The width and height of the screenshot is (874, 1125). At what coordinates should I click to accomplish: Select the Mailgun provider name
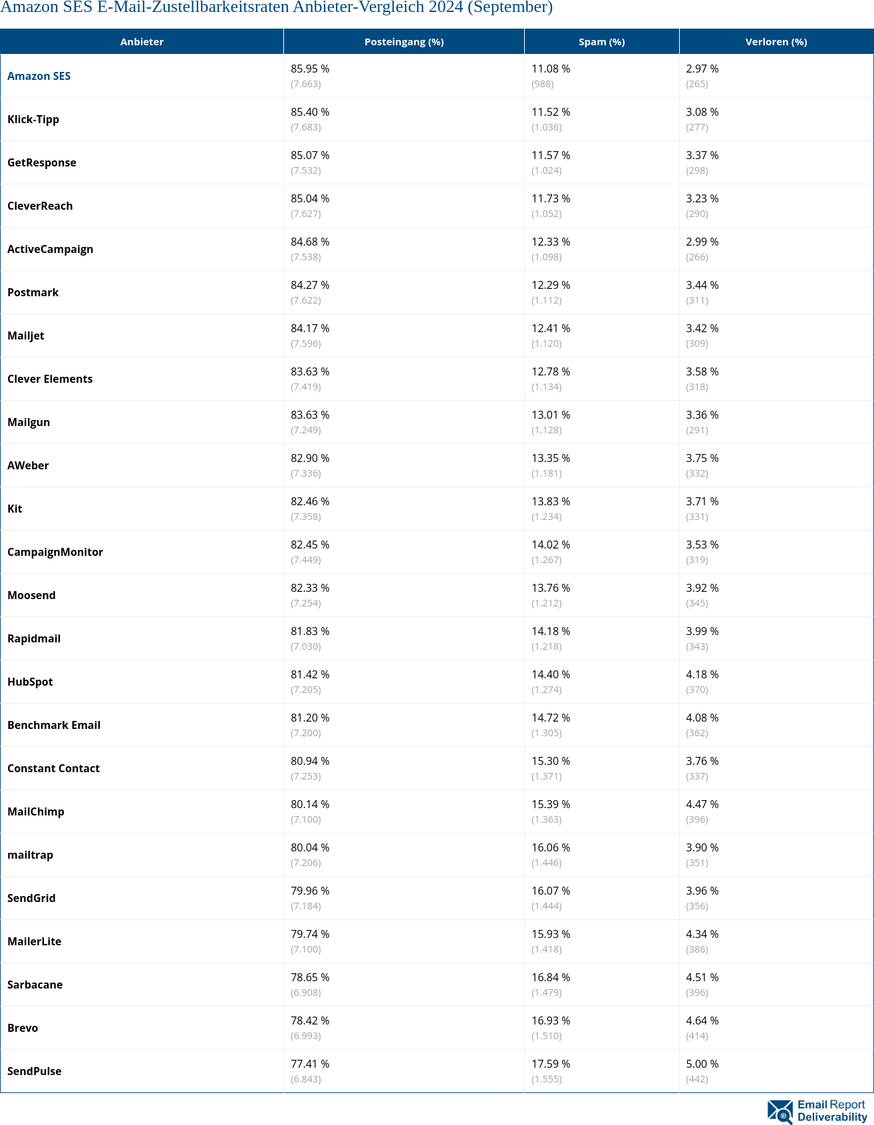29,422
